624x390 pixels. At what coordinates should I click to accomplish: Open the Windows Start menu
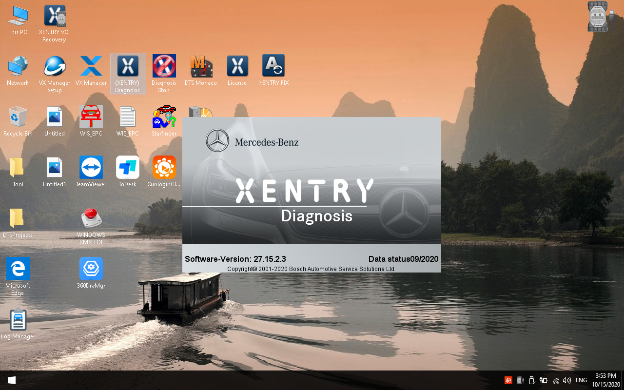click(11, 380)
